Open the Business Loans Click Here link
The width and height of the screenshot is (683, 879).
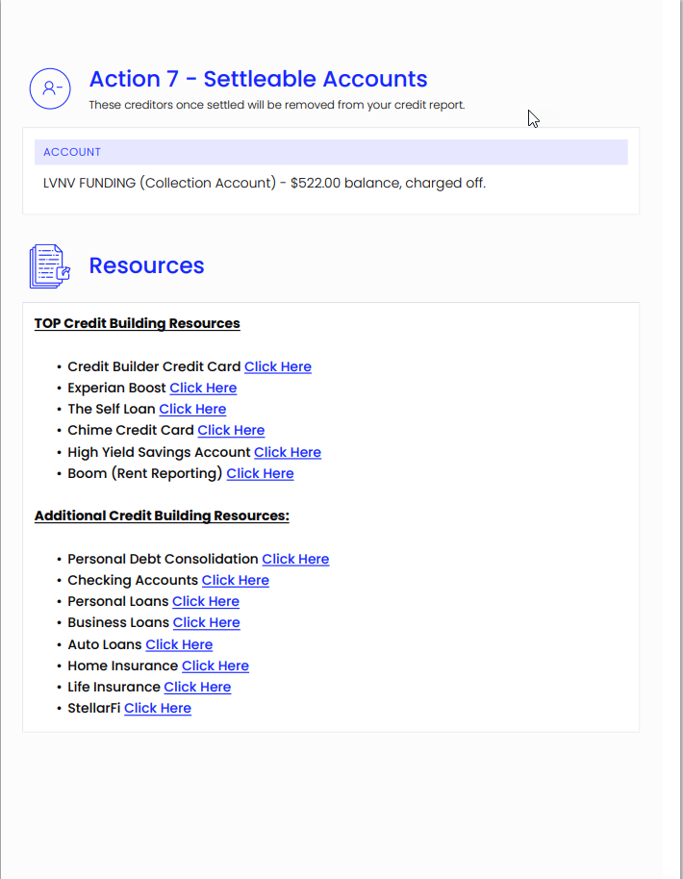[207, 623]
